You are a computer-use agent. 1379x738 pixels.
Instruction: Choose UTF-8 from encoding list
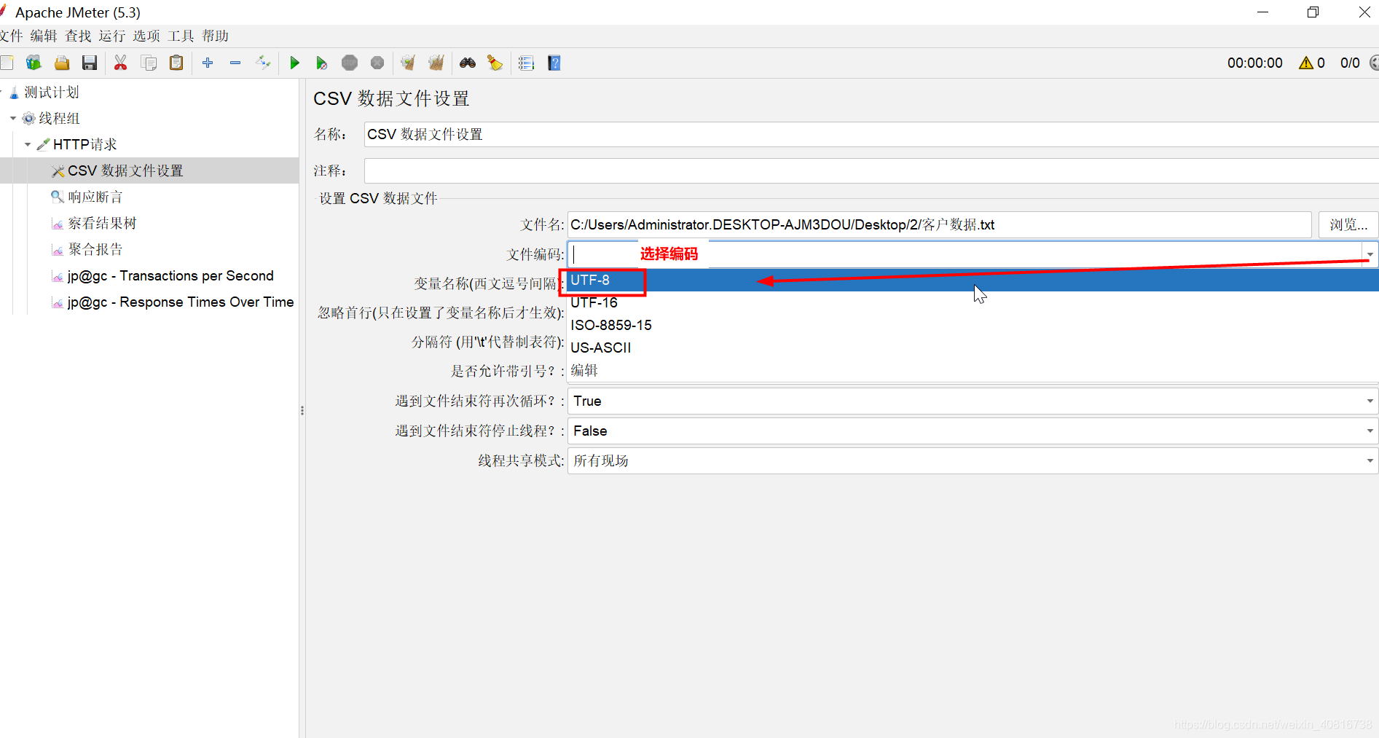tap(973, 280)
